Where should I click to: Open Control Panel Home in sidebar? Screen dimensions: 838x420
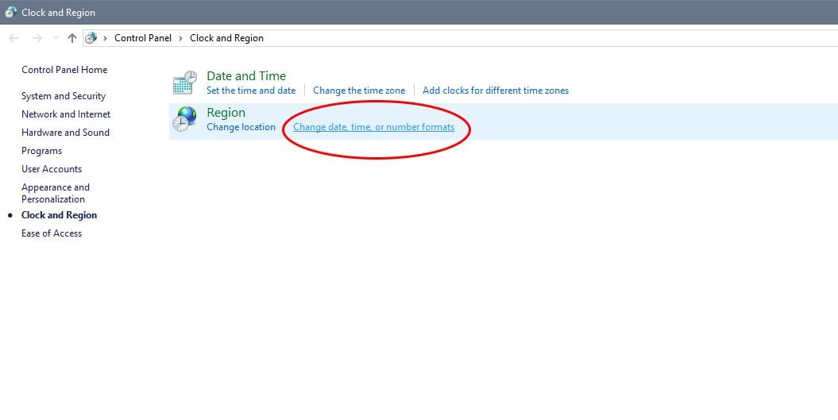(x=64, y=70)
